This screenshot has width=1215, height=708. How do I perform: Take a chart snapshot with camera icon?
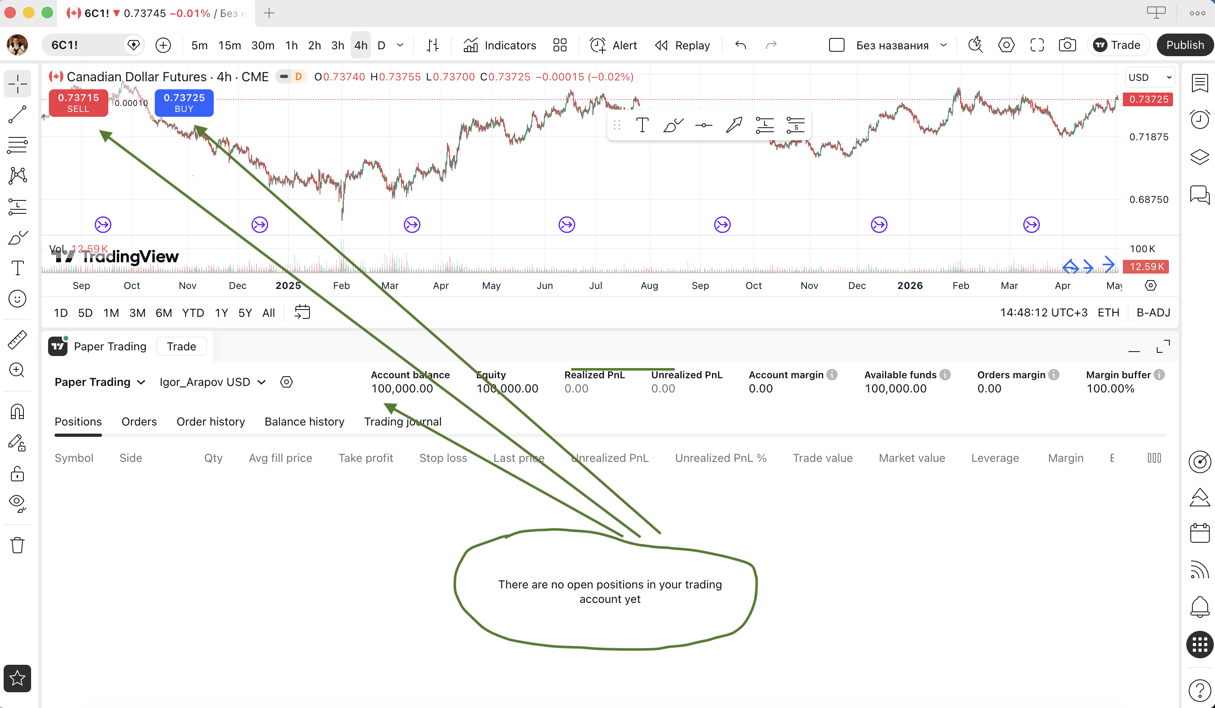[1067, 45]
